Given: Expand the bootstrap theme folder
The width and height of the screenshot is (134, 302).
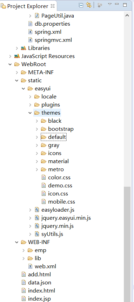Looking at the screenshot, I should [x=37, y=129].
